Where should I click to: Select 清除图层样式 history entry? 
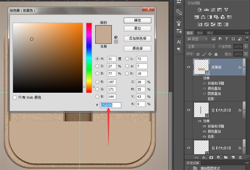click(210, 168)
